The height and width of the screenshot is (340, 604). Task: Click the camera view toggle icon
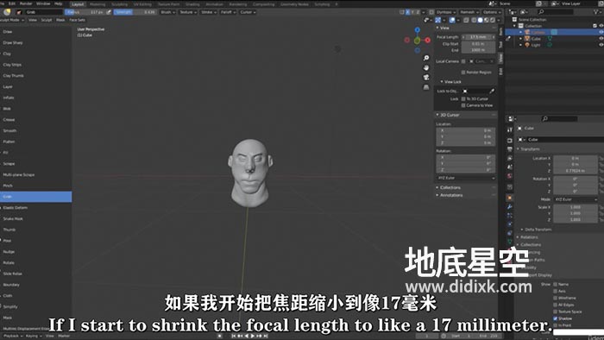426,78
